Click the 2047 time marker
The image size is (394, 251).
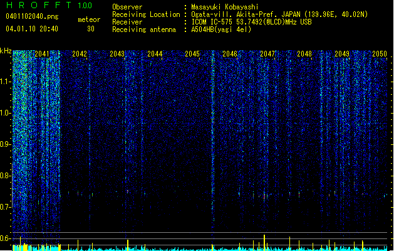pyautogui.click(x=267, y=54)
